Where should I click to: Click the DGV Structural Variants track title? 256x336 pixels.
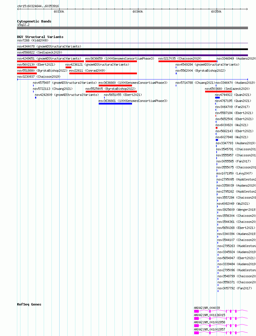pos(40,37)
